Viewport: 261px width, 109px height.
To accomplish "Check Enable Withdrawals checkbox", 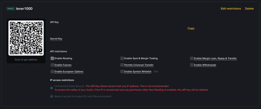I will pos(192,65).
